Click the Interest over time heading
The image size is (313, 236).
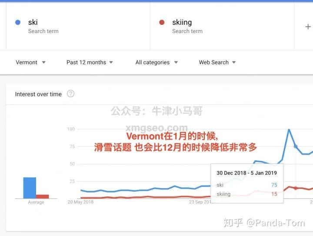click(x=38, y=94)
